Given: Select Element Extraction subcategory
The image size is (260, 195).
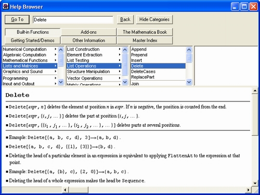Looking at the screenshot, I should coord(94,55).
